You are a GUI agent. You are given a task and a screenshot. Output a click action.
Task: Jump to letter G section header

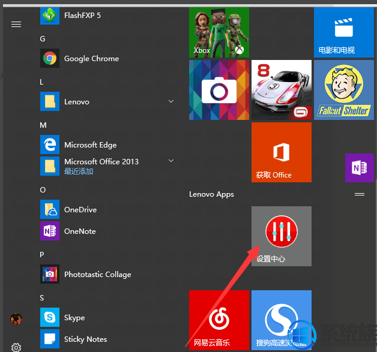pos(43,38)
